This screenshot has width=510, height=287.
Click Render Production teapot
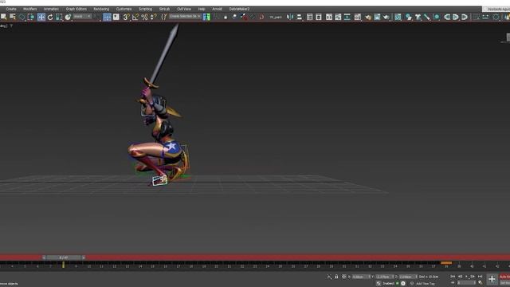pyautogui.click(x=386, y=17)
